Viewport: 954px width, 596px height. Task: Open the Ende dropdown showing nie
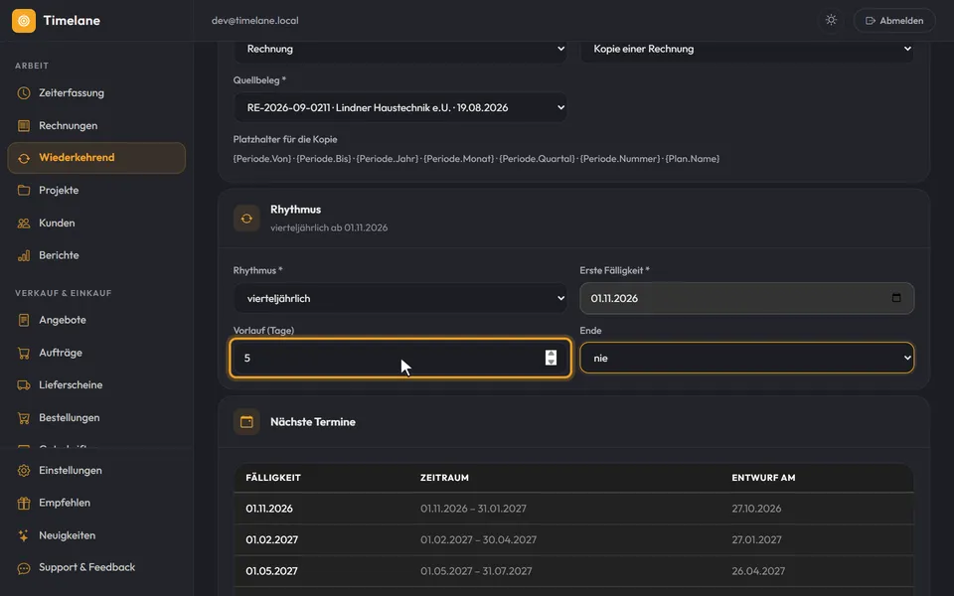point(747,359)
